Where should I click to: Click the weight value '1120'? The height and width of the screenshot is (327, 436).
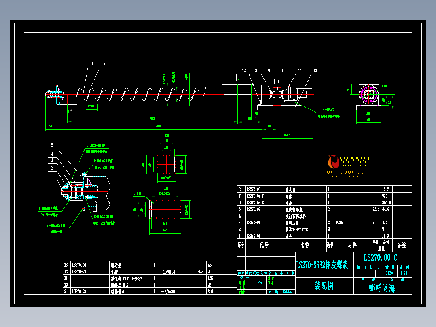pyautogui.click(x=389, y=273)
